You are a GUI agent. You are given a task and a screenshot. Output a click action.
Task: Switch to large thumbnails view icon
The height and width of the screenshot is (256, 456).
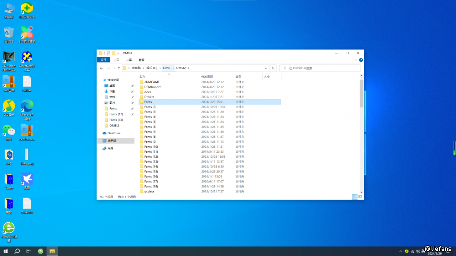360,197
